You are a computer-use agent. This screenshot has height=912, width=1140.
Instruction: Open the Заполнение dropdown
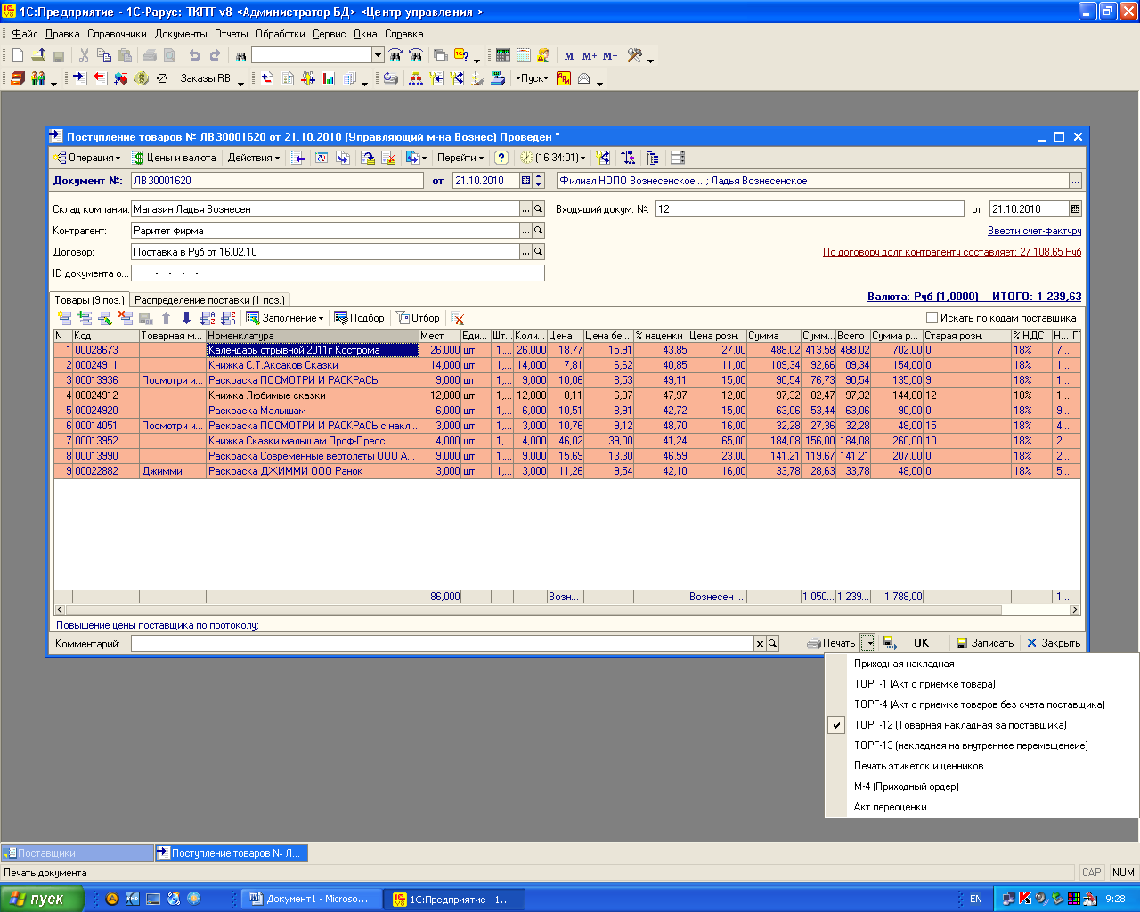pos(285,318)
